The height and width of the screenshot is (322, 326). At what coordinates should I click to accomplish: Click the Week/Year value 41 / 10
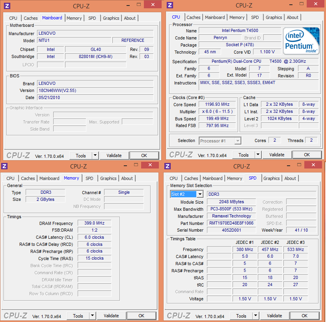tap(301, 230)
